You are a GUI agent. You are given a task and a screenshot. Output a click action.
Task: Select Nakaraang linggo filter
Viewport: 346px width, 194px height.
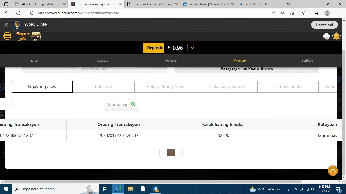pos(227,87)
